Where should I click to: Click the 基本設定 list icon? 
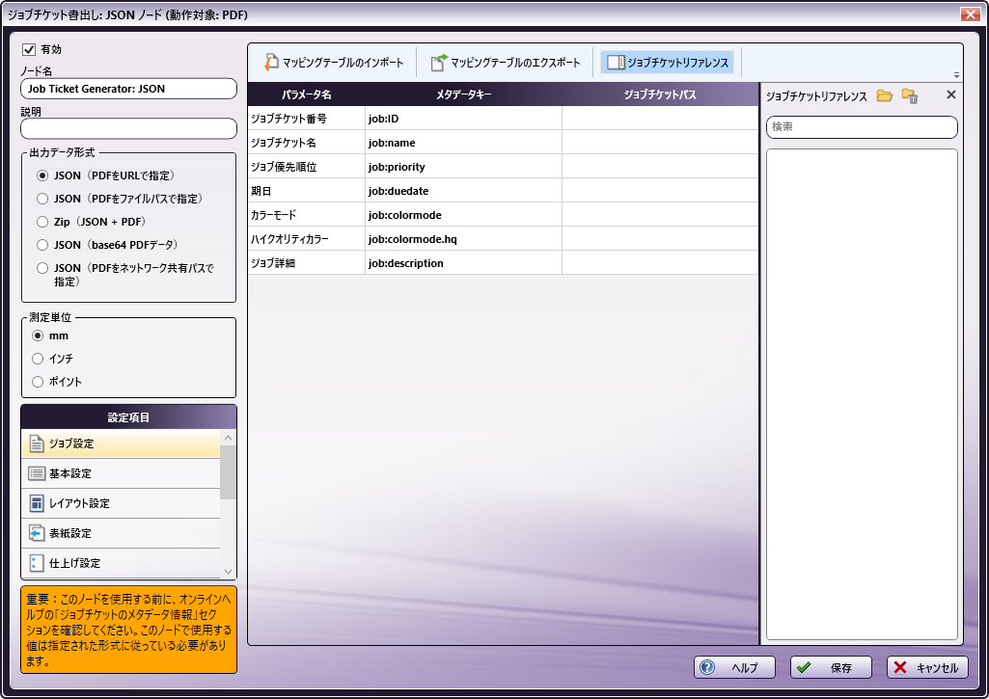(x=37, y=473)
